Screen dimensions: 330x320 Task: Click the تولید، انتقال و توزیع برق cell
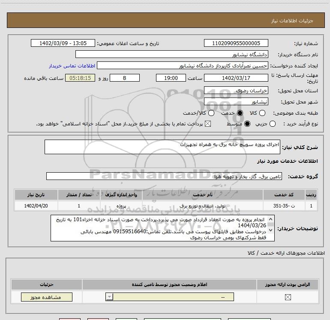(x=202, y=206)
